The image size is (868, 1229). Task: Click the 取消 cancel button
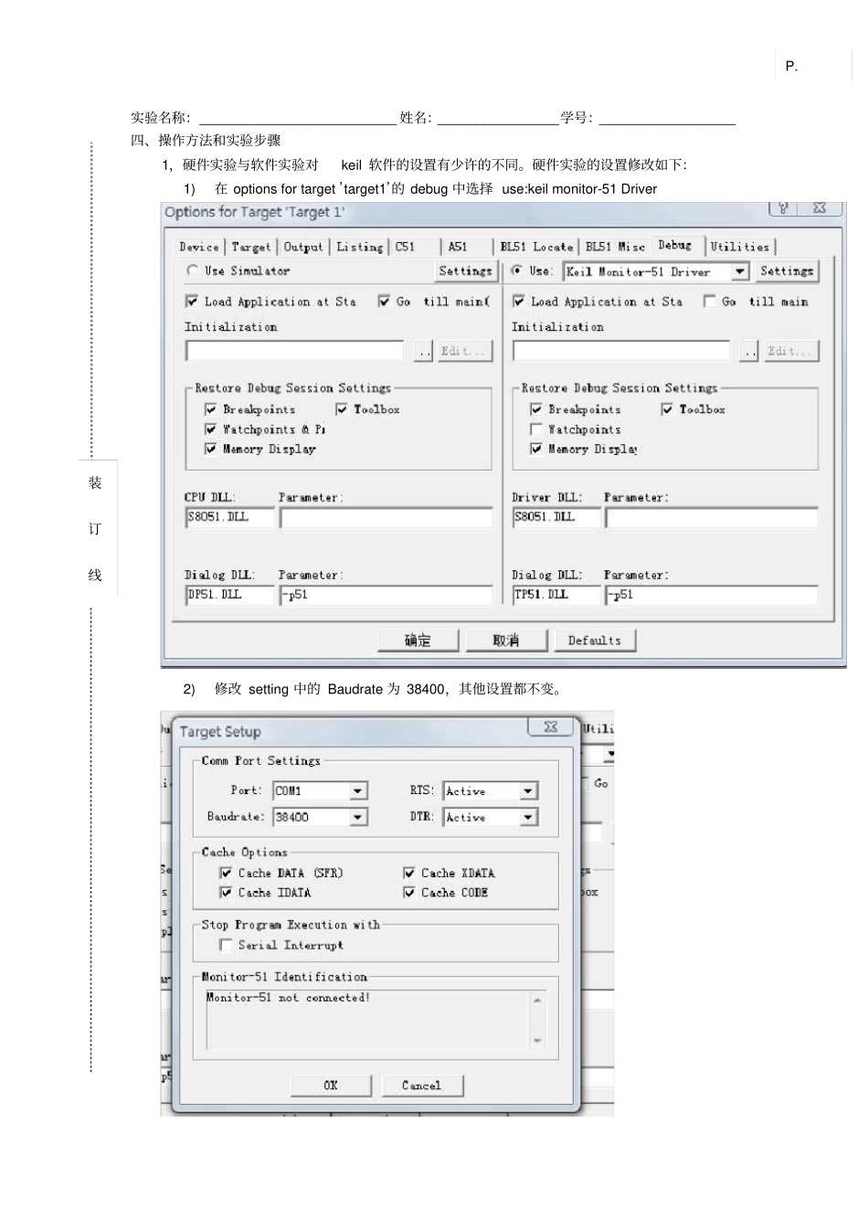pos(506,641)
